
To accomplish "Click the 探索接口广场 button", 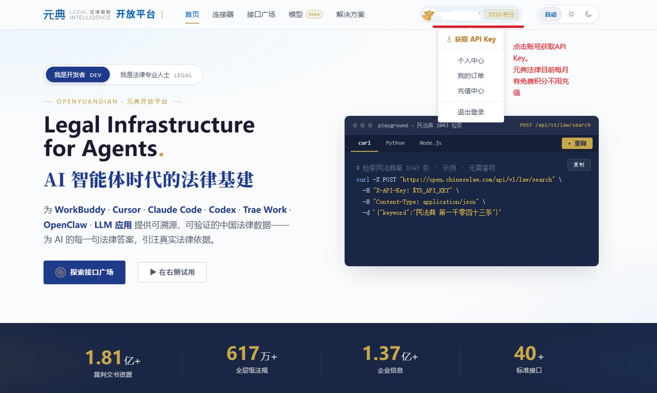I will 84,272.
